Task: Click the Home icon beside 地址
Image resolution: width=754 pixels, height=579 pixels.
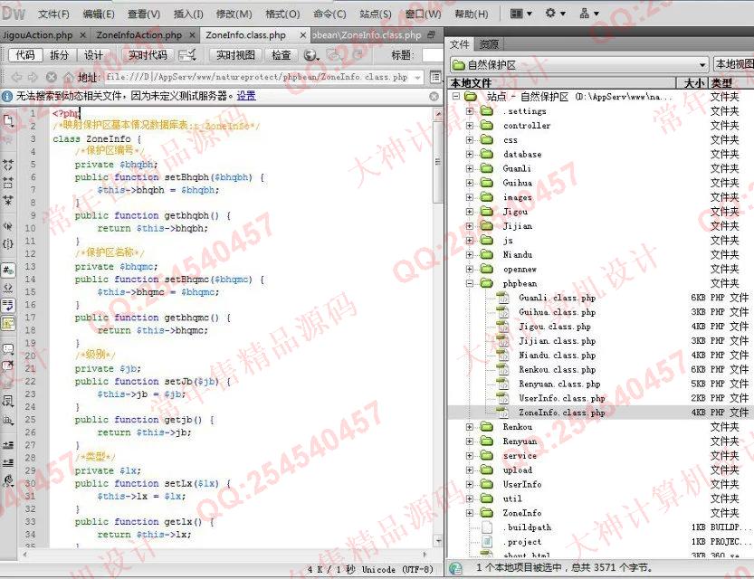Action: (69, 77)
